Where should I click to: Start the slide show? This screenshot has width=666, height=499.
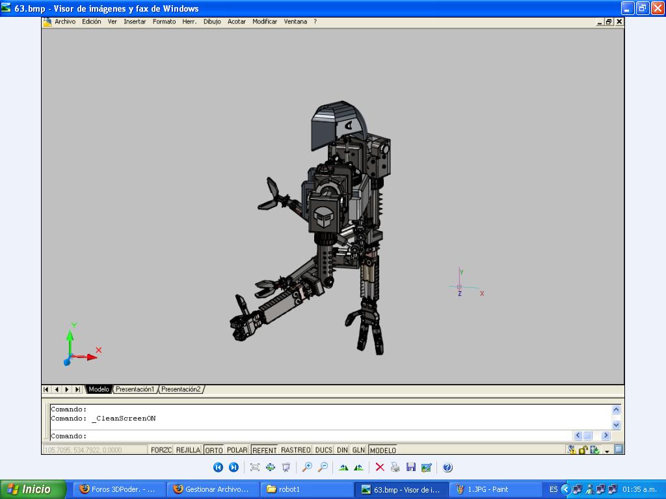pyautogui.click(x=286, y=467)
